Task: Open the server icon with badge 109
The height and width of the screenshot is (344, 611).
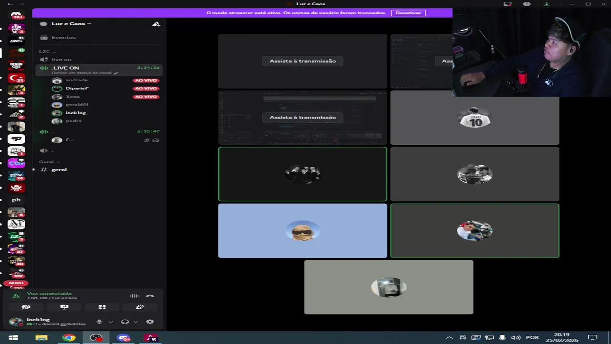Action: [16, 273]
